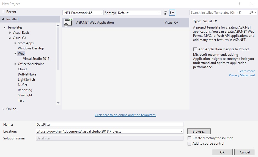Click the templates tree scrollbar thumb
The width and height of the screenshot is (258, 157).
[x=58, y=49]
